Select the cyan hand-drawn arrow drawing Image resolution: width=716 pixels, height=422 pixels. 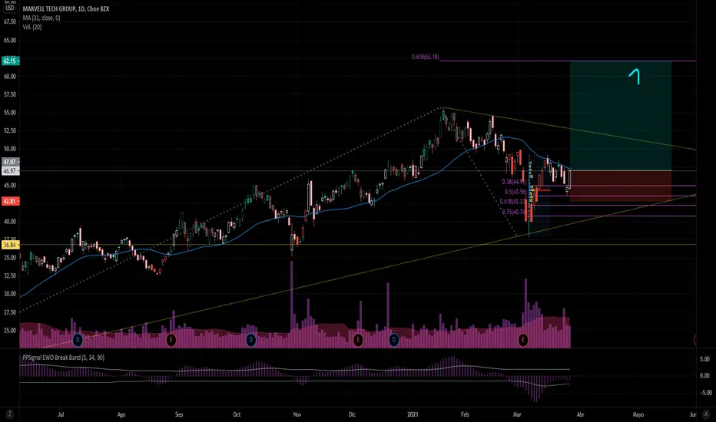click(635, 77)
